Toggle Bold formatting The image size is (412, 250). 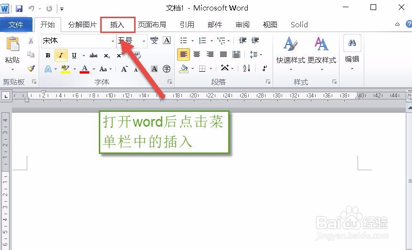[x=48, y=55]
